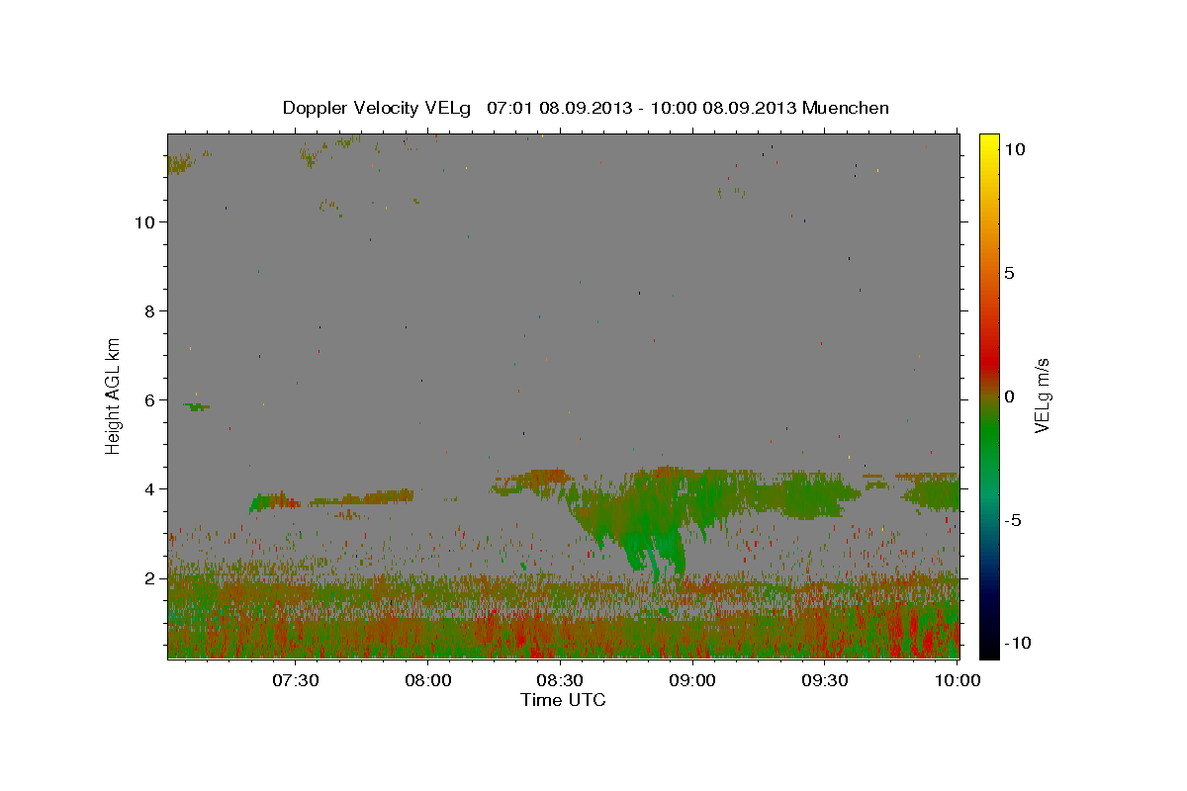1187x791 pixels.
Task: Click the height axis tick label '4'
Action: (151, 488)
